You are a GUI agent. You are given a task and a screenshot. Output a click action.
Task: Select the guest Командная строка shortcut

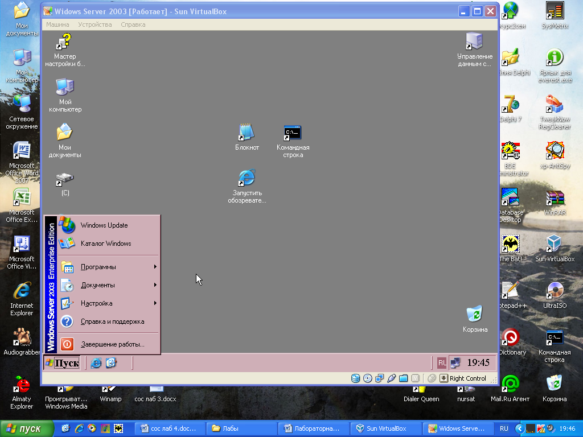pyautogui.click(x=293, y=141)
